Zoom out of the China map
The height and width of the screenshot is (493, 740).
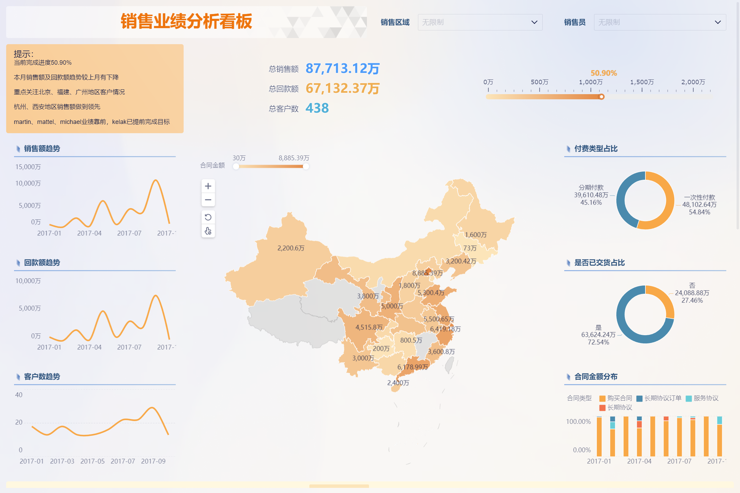tap(208, 200)
